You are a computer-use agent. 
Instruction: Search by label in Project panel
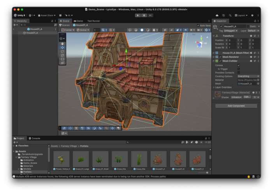192,142
